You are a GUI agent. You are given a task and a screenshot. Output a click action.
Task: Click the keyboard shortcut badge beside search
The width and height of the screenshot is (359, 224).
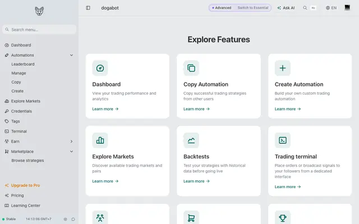[x=313, y=8]
